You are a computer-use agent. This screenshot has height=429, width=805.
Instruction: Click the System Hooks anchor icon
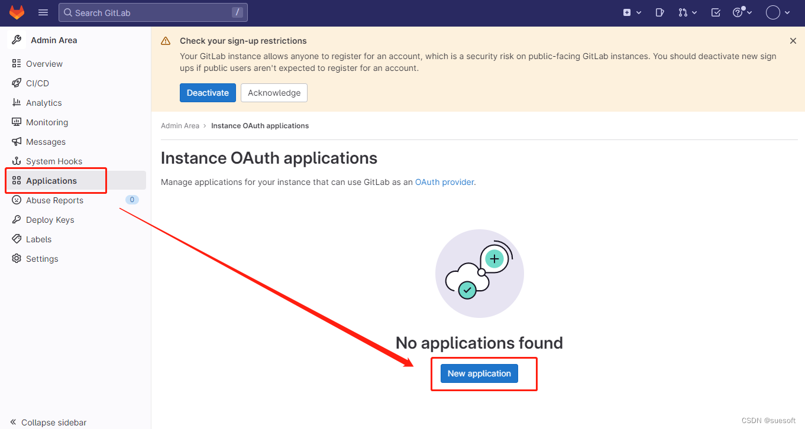(17, 161)
